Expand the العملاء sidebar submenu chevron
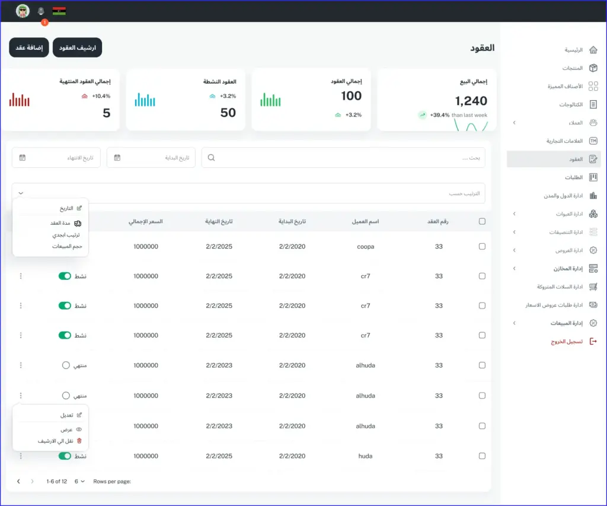This screenshot has width=607, height=506. coord(514,123)
